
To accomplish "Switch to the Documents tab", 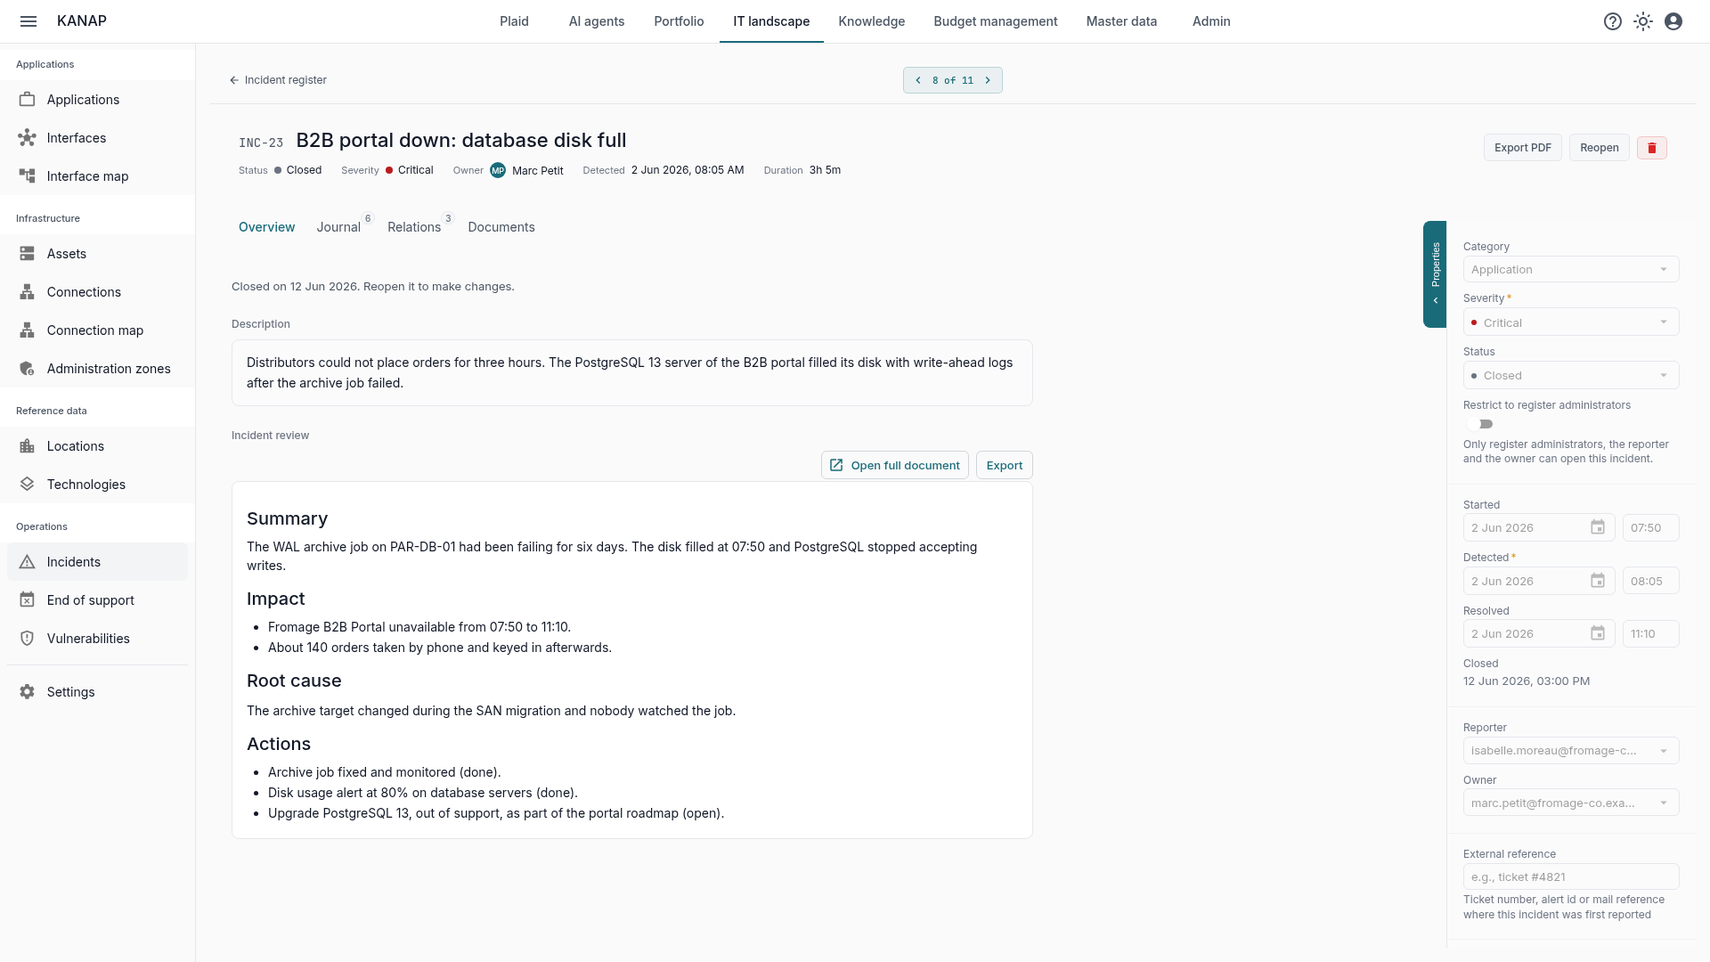I will (x=501, y=227).
